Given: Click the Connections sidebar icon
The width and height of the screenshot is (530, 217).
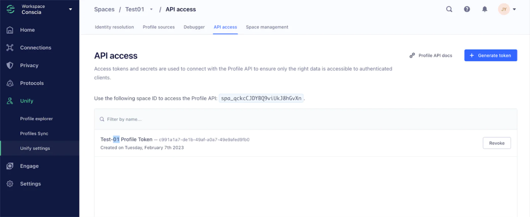Looking at the screenshot, I should tap(10, 48).
